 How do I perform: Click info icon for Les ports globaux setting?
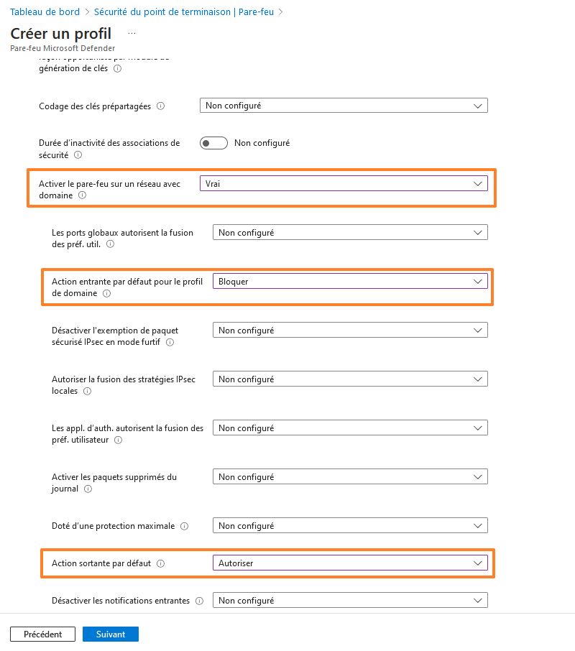pos(110,244)
